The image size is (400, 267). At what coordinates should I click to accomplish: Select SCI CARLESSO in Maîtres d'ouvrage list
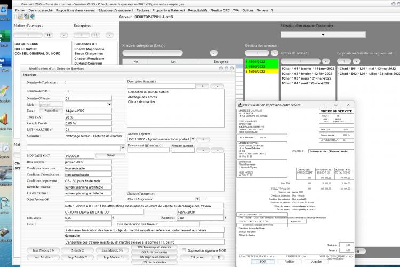pyautogui.click(x=27, y=44)
